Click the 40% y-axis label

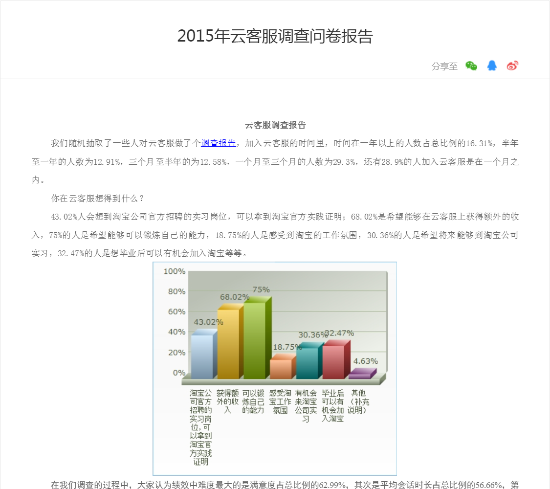click(176, 332)
